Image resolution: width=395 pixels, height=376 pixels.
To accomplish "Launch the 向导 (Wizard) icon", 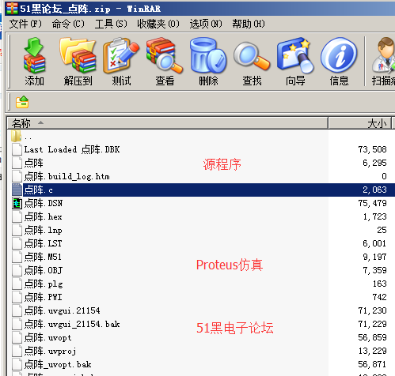I will pyautogui.click(x=295, y=62).
